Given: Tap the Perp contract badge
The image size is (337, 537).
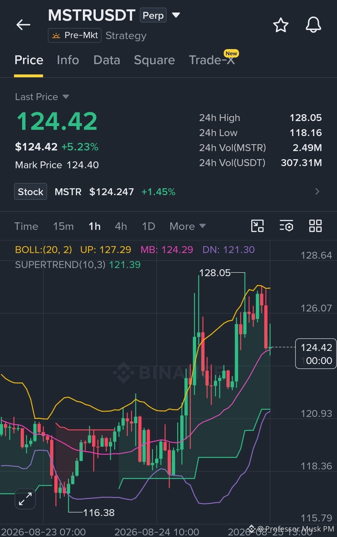Looking at the screenshot, I should [153, 15].
